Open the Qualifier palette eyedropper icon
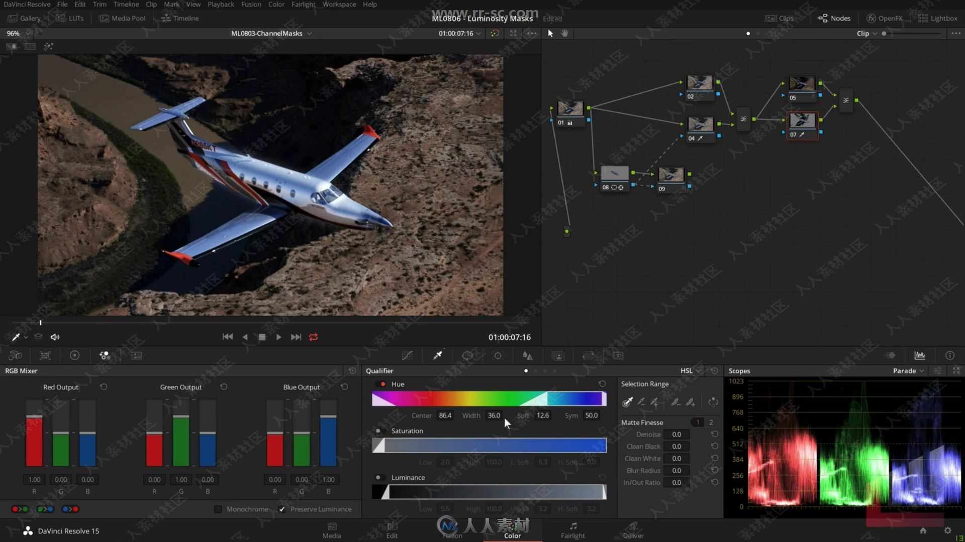Image resolution: width=965 pixels, height=542 pixels. click(x=438, y=355)
